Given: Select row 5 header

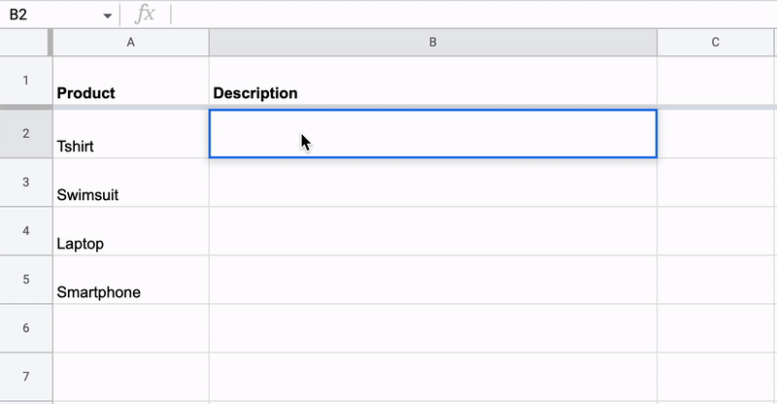Looking at the screenshot, I should point(26,280).
